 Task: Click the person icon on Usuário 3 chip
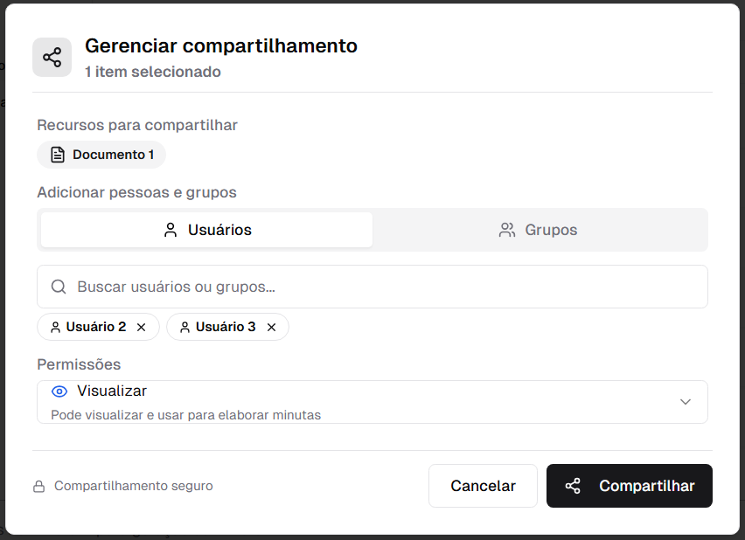pyautogui.click(x=185, y=327)
